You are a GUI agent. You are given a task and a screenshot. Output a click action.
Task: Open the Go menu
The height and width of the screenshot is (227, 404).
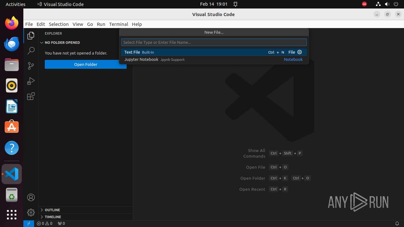[90, 24]
